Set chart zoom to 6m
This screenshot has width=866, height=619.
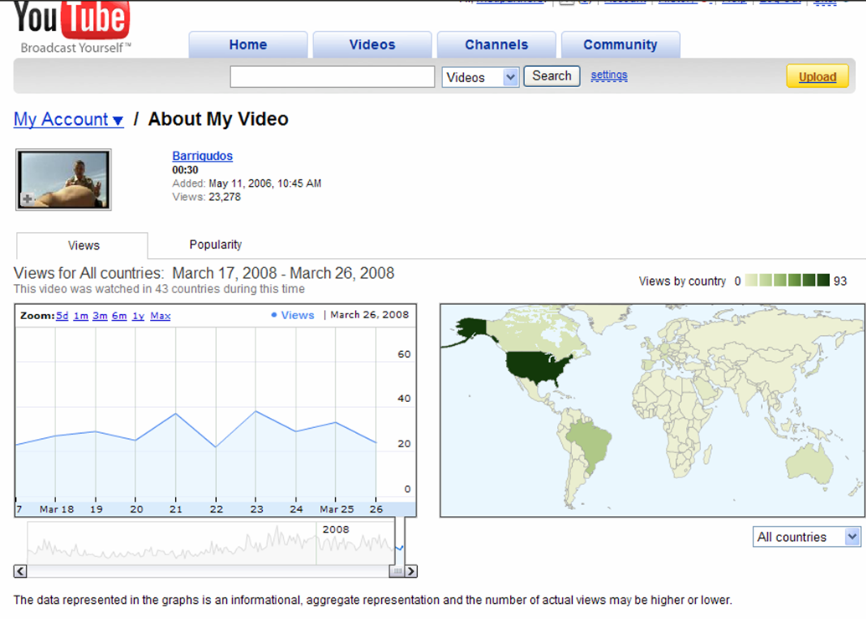[119, 316]
